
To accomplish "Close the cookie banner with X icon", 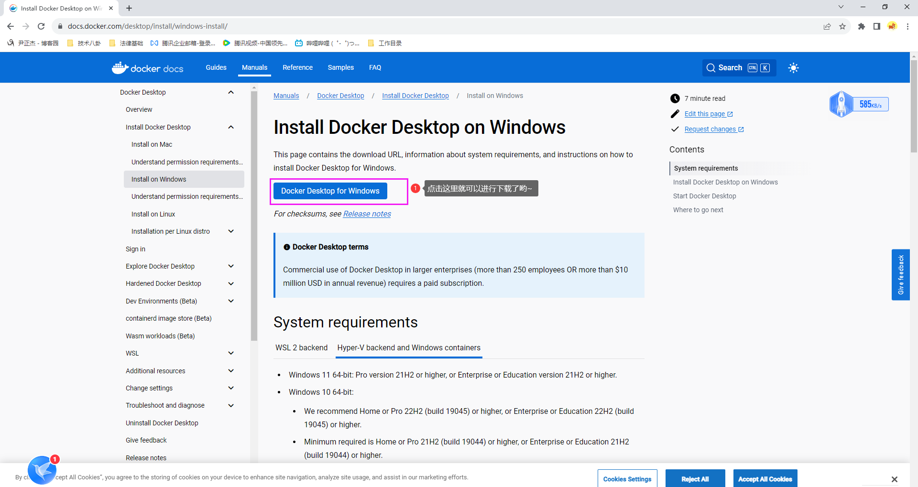I will tap(894, 479).
